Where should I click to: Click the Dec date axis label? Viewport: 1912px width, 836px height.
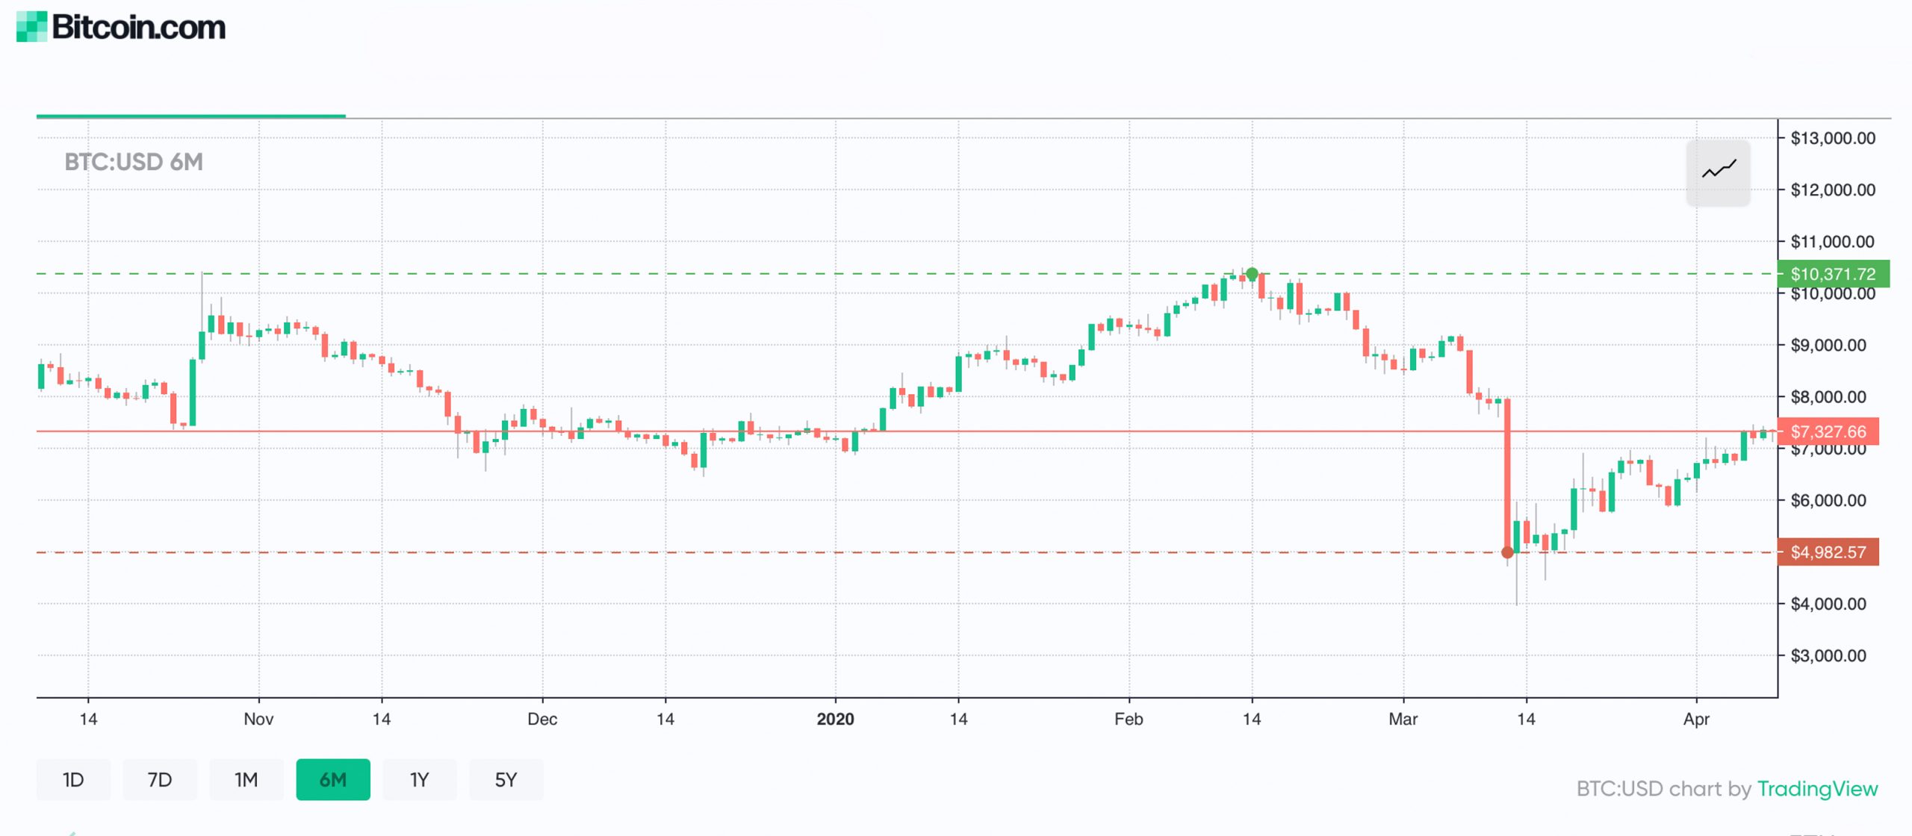(542, 719)
